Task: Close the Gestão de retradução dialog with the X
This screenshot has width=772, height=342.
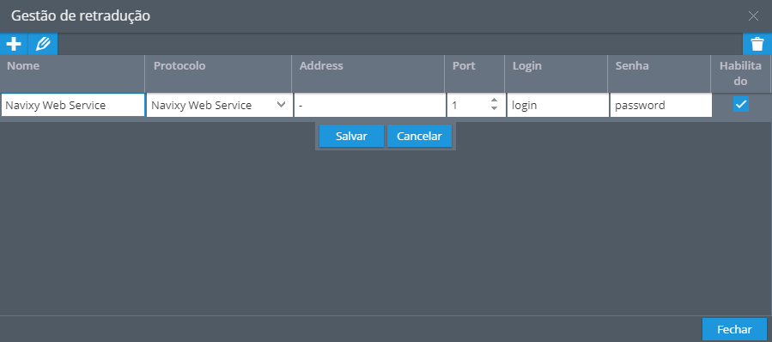Action: pos(753,15)
